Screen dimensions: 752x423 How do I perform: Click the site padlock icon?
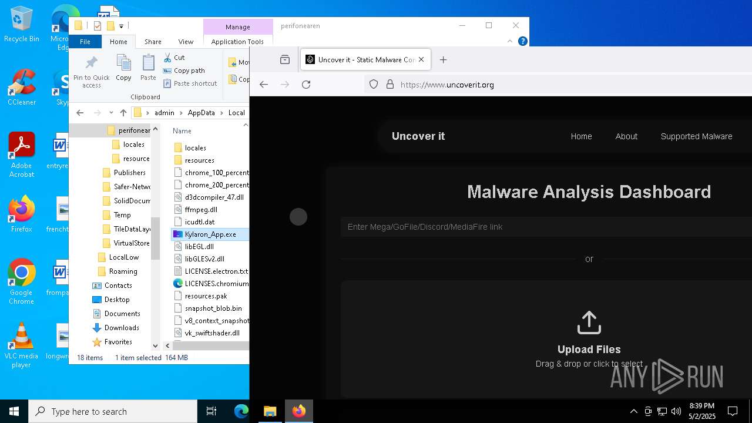point(390,85)
